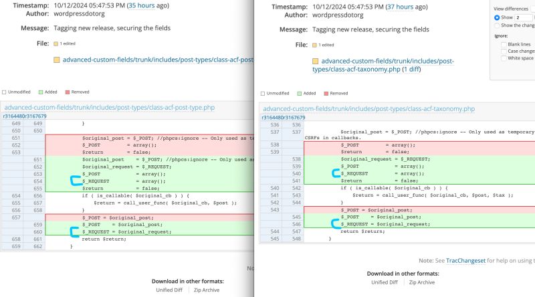
Task: Open class-acf-post file link in left changeset
Action: pyautogui.click(x=158, y=60)
